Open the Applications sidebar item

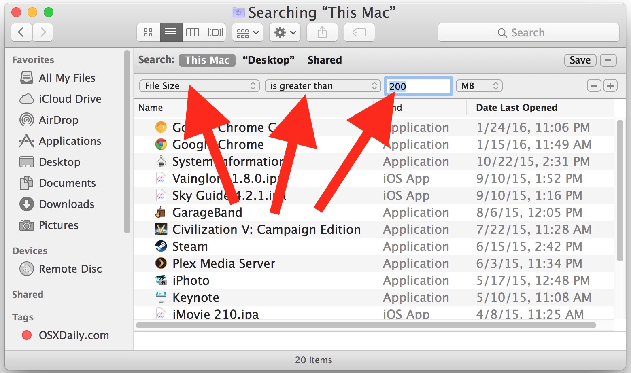coord(70,141)
